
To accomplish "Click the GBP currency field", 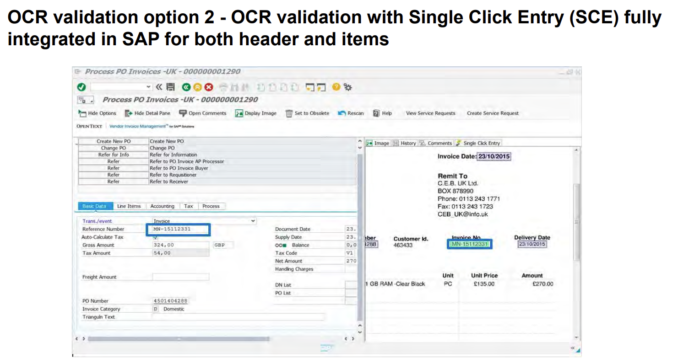I will [222, 245].
